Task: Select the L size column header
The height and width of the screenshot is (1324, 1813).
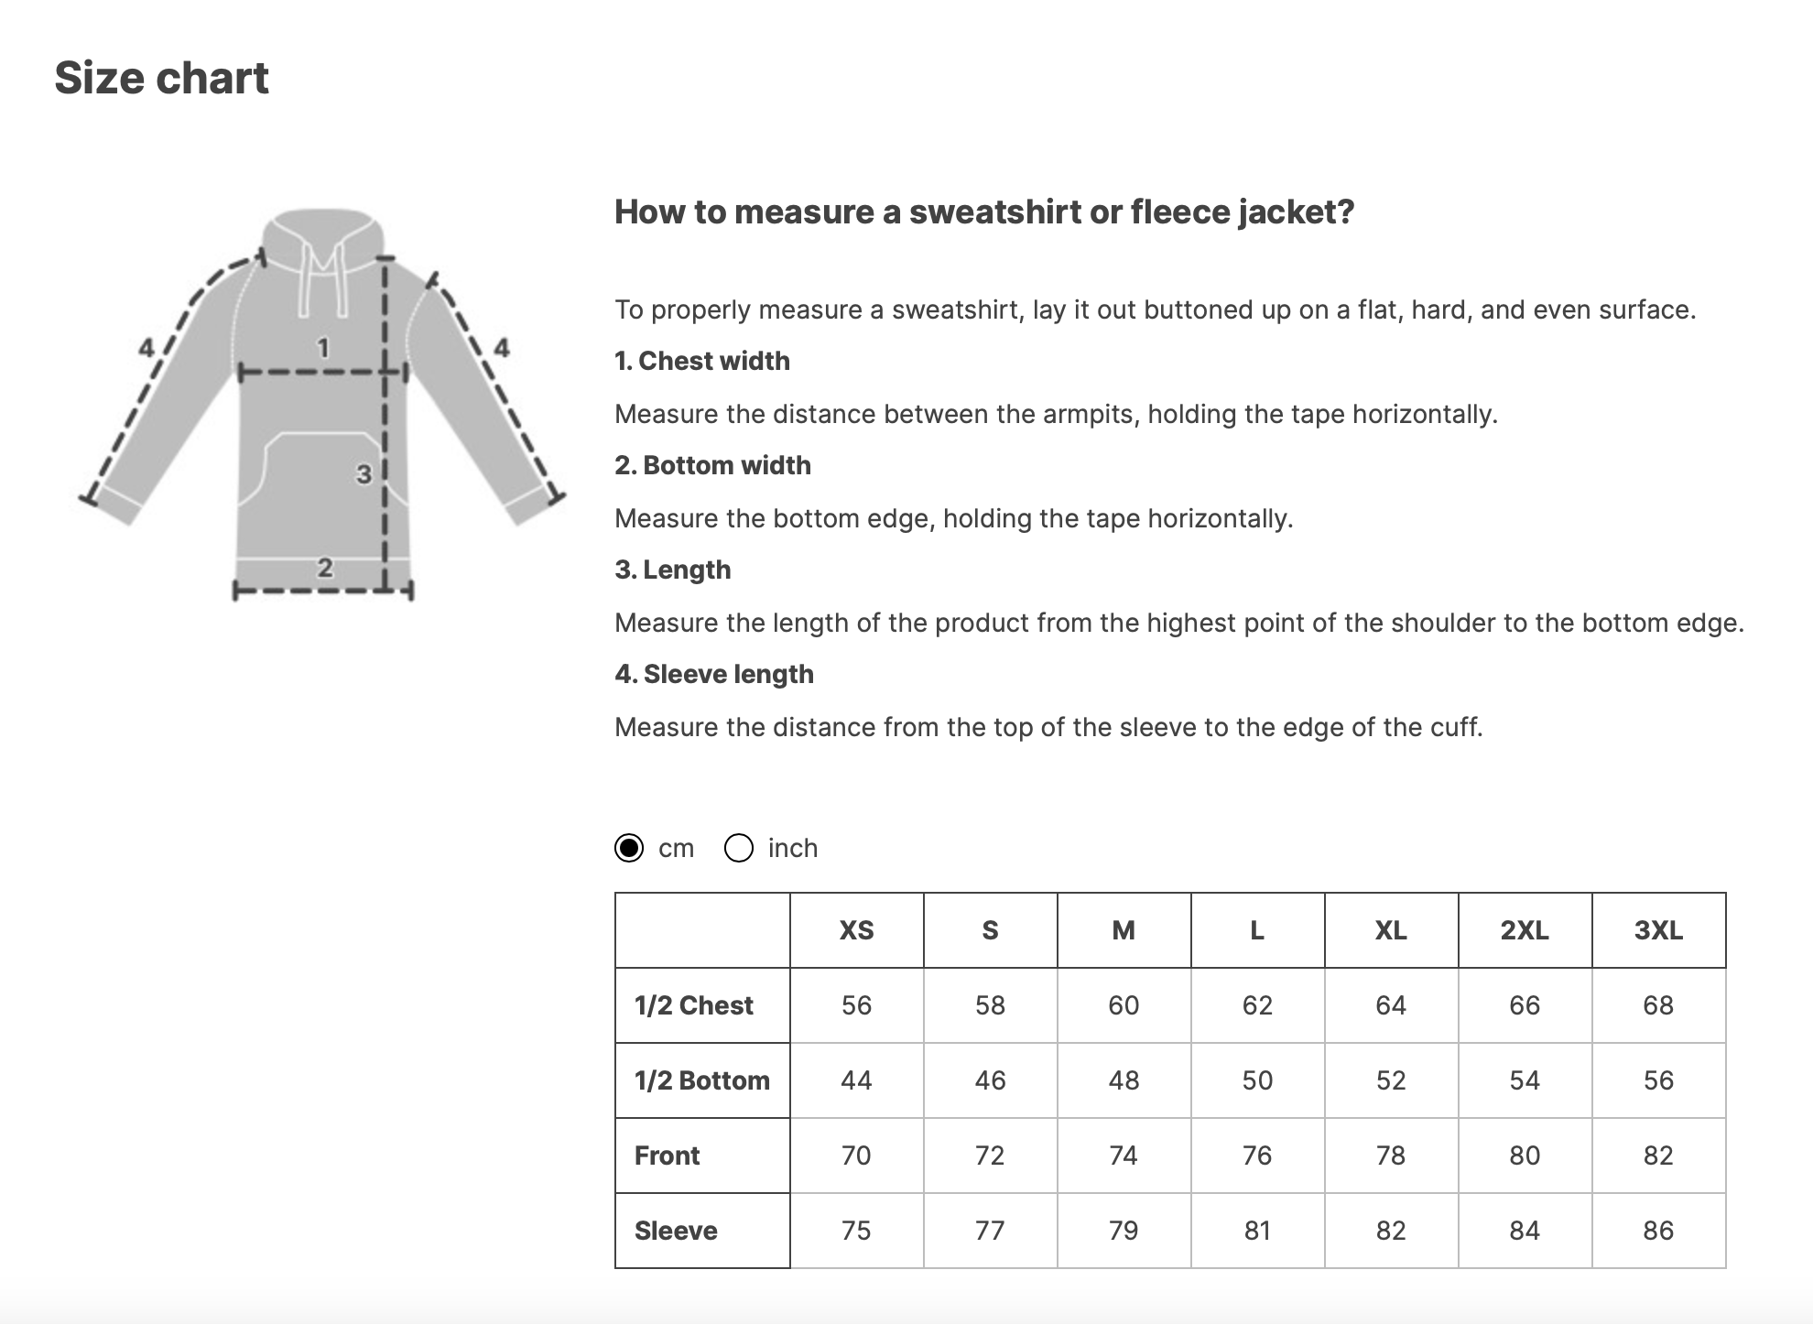Action: (x=1257, y=930)
